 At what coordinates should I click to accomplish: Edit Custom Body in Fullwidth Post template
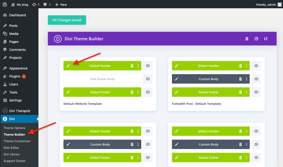point(176,79)
